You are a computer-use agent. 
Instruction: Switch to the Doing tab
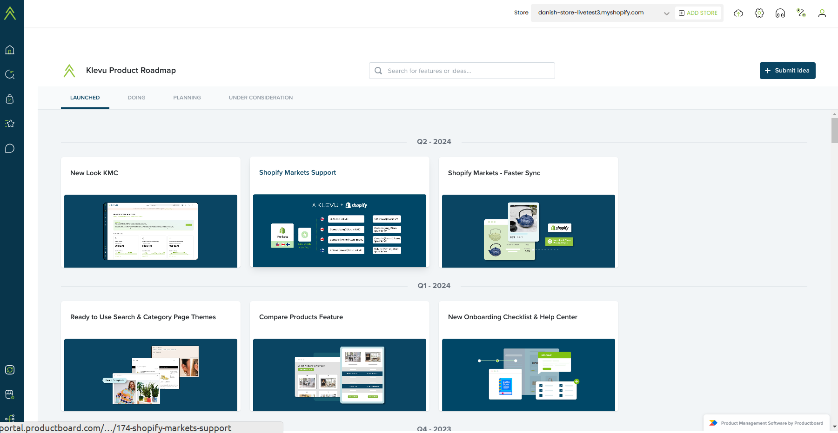click(x=136, y=98)
